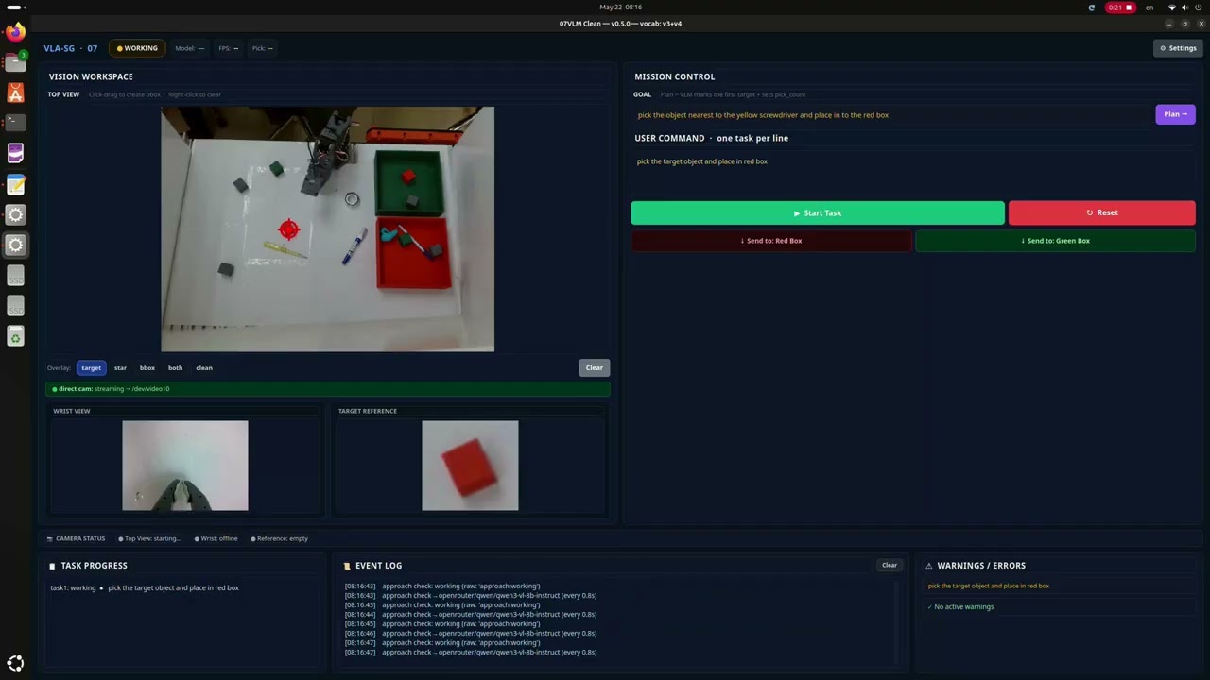Open the Settings button in the header

click(1178, 48)
